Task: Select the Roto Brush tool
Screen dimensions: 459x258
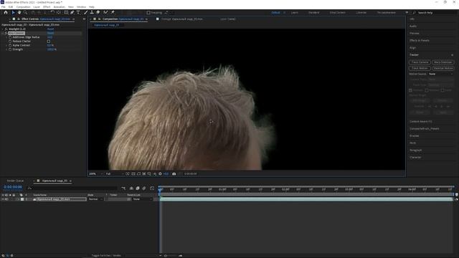Action: [x=105, y=13]
